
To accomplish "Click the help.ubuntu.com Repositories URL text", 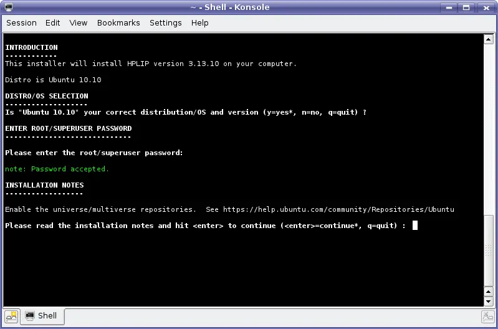I will click(338, 209).
